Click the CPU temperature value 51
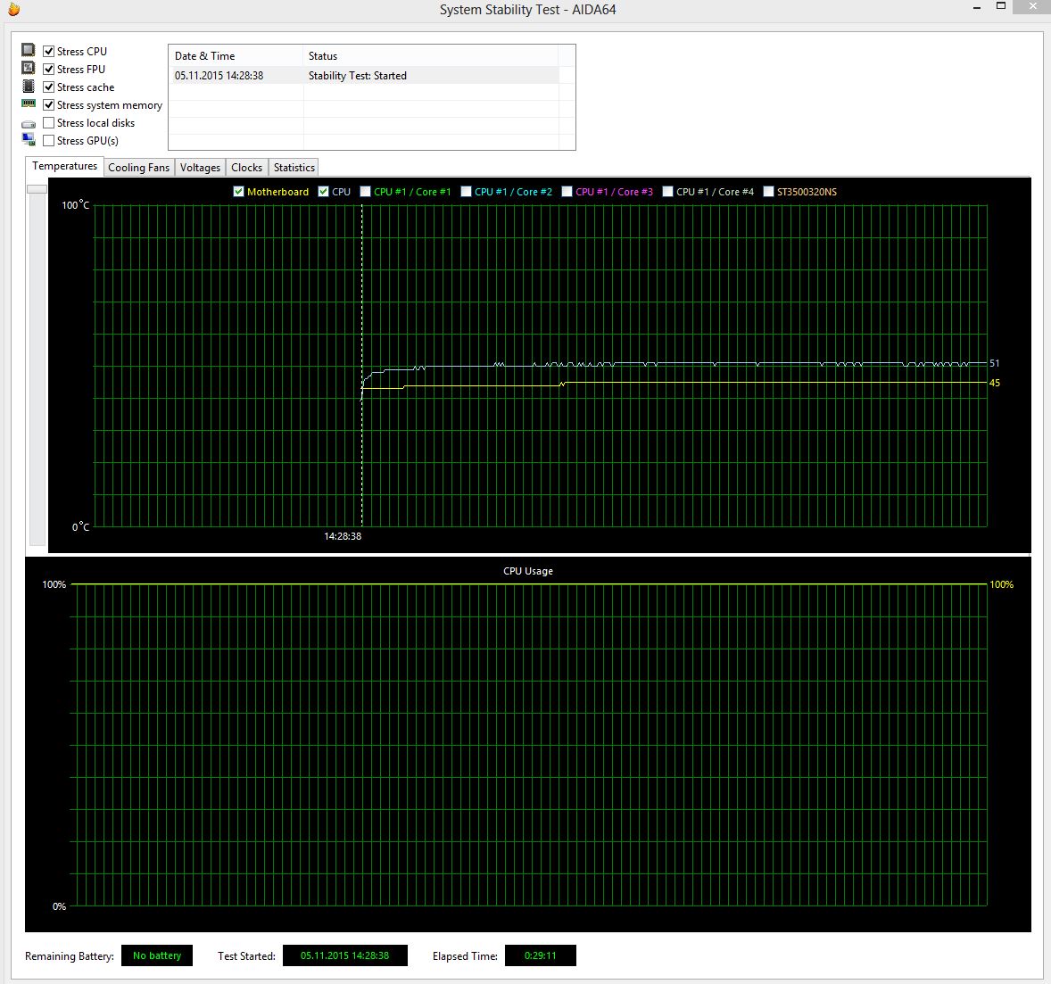1051x984 pixels. click(x=995, y=363)
